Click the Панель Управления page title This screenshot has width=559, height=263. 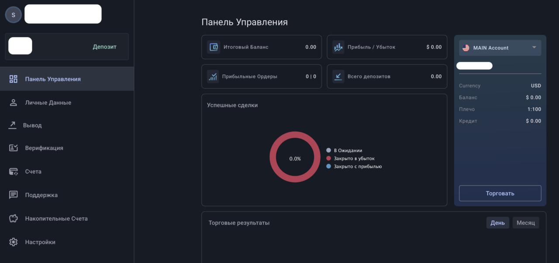(245, 22)
